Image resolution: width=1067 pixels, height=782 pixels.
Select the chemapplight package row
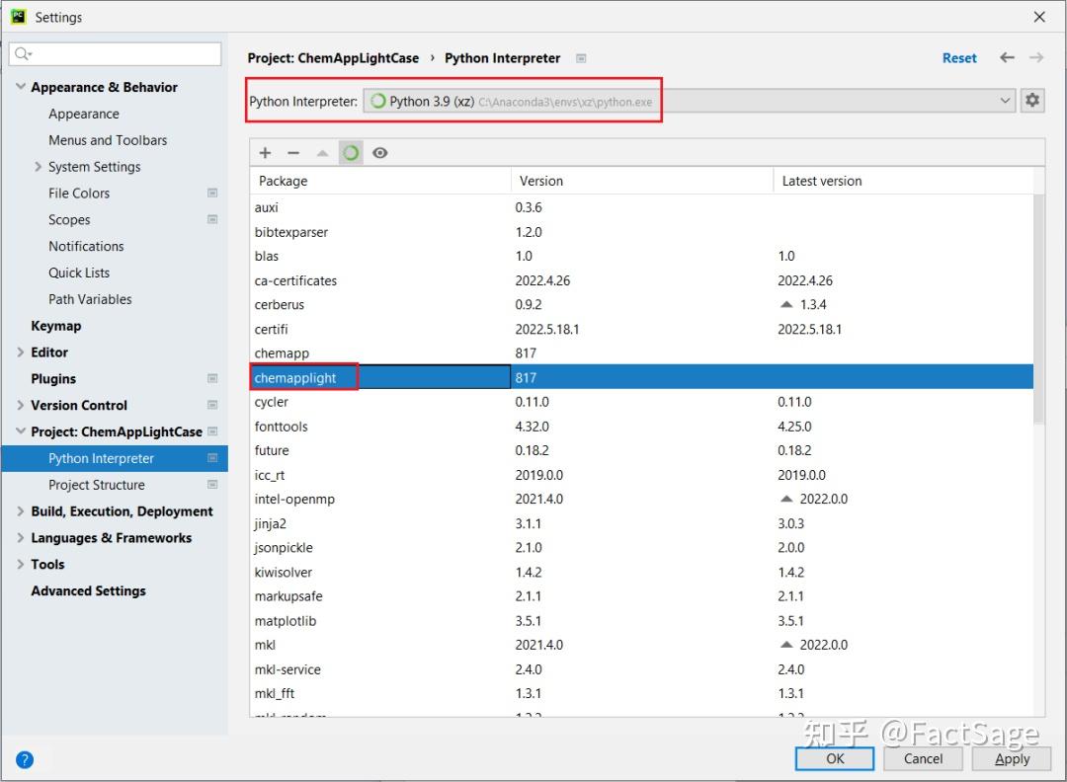[x=642, y=377]
